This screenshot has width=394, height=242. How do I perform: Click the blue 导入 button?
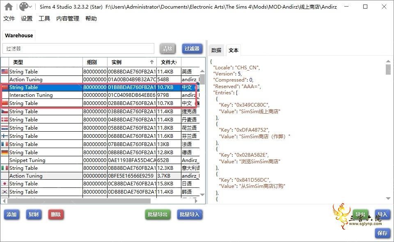pyautogui.click(x=383, y=215)
